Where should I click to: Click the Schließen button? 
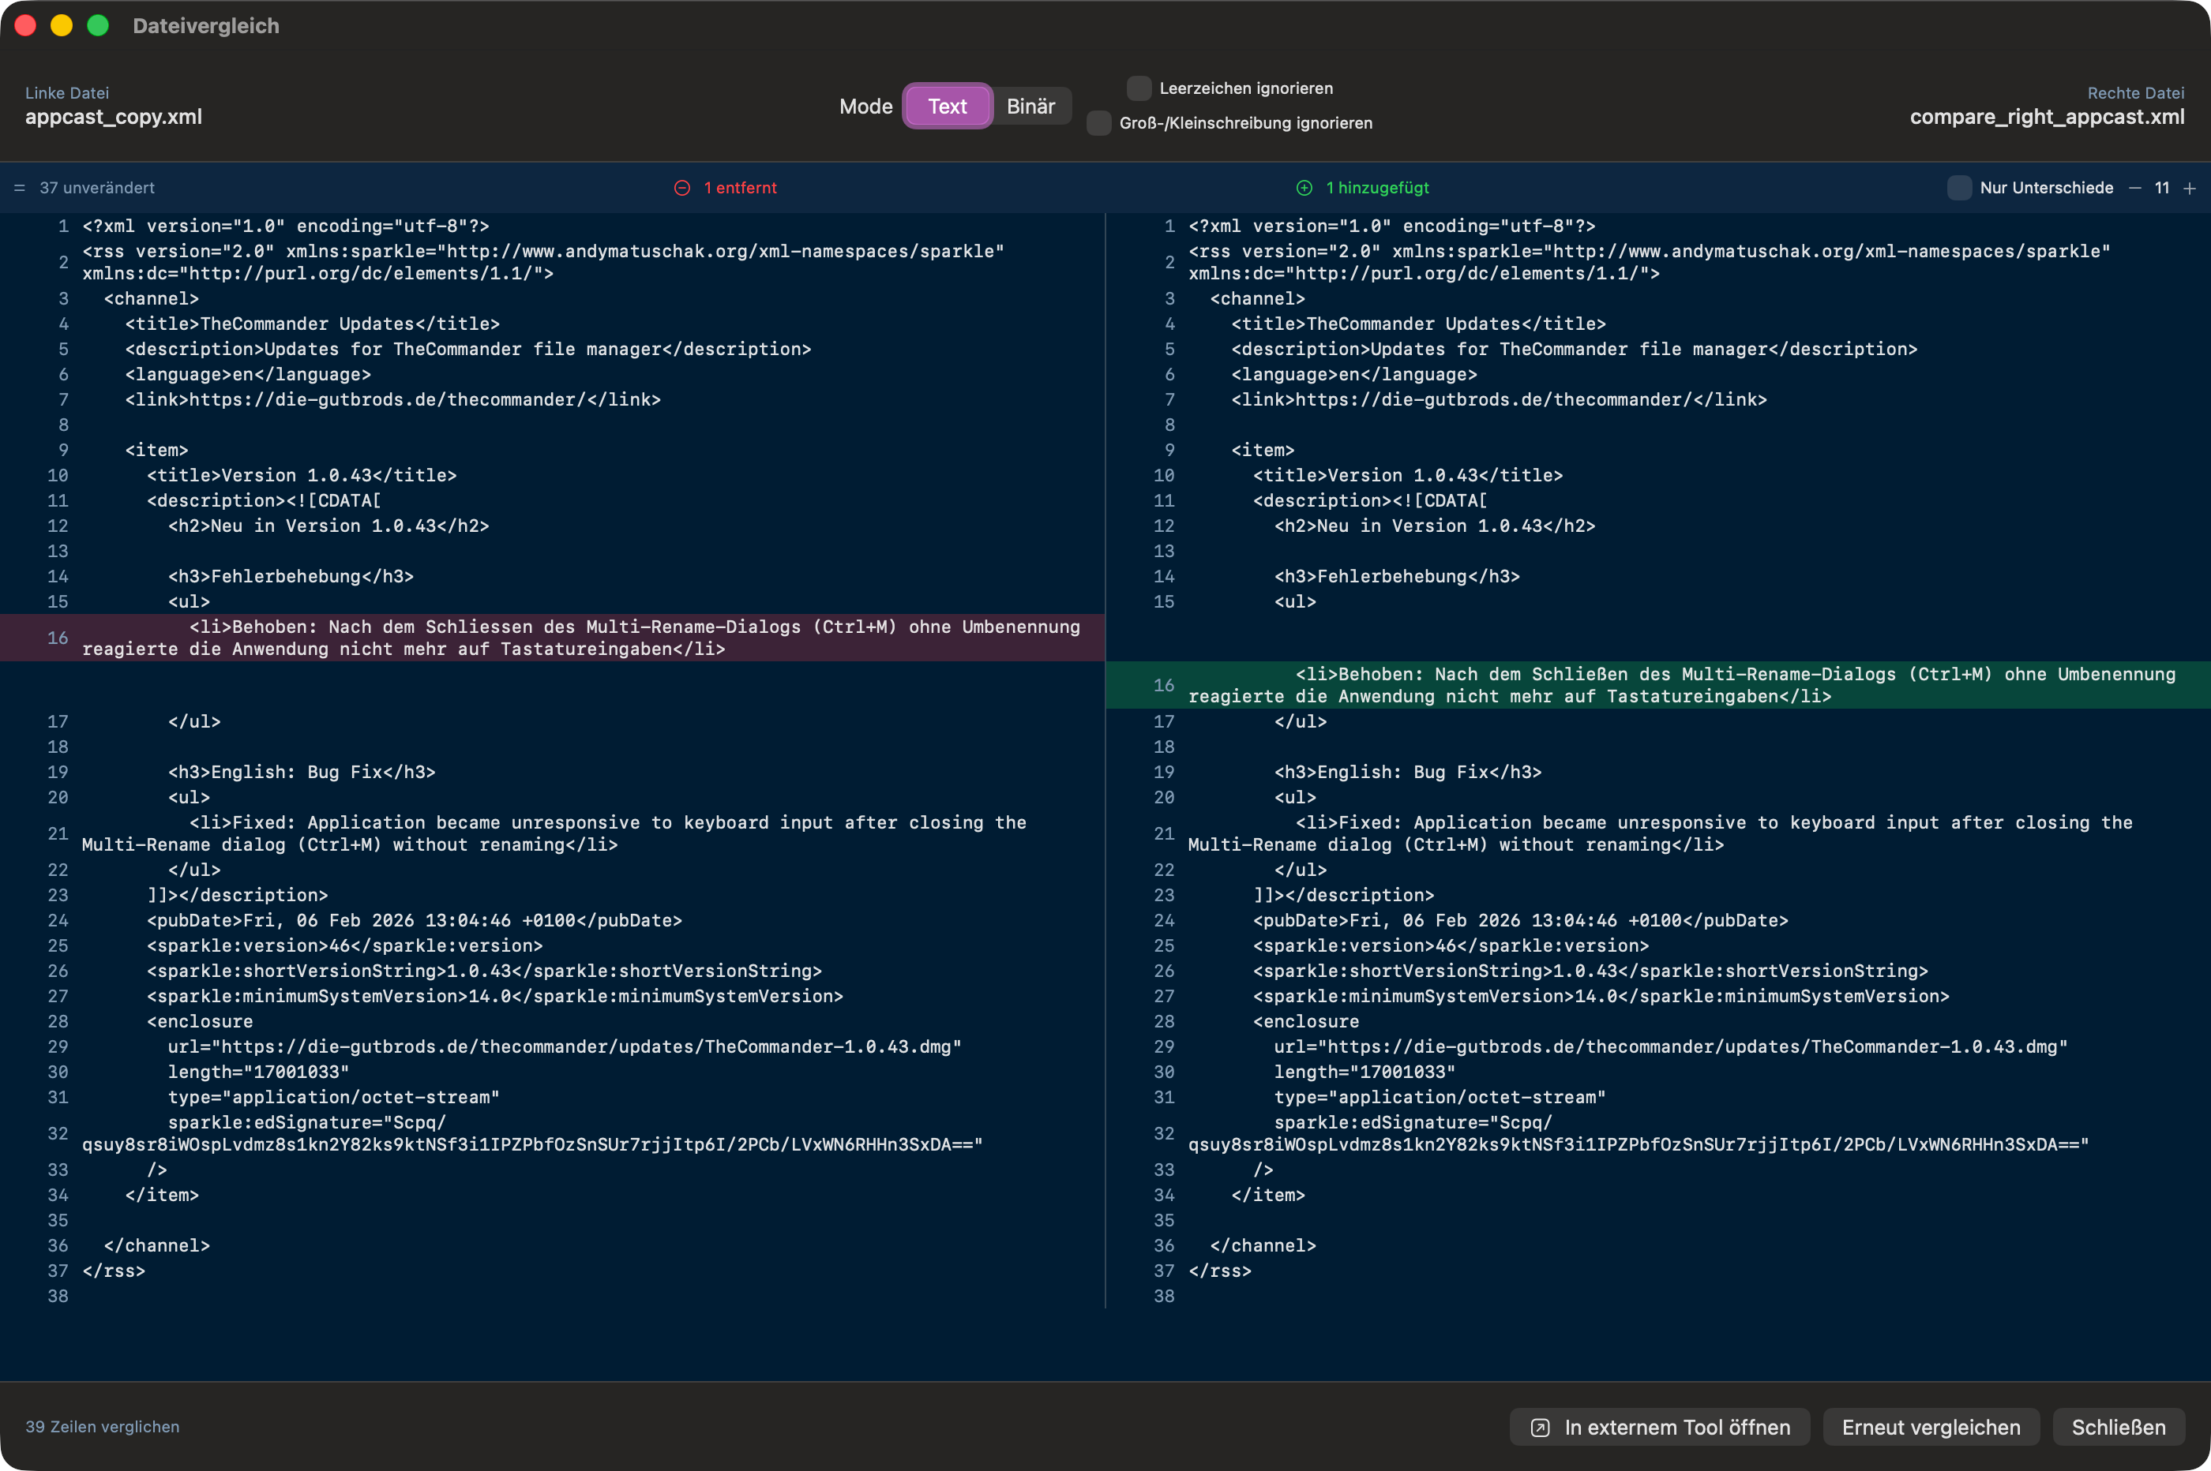coord(2118,1427)
